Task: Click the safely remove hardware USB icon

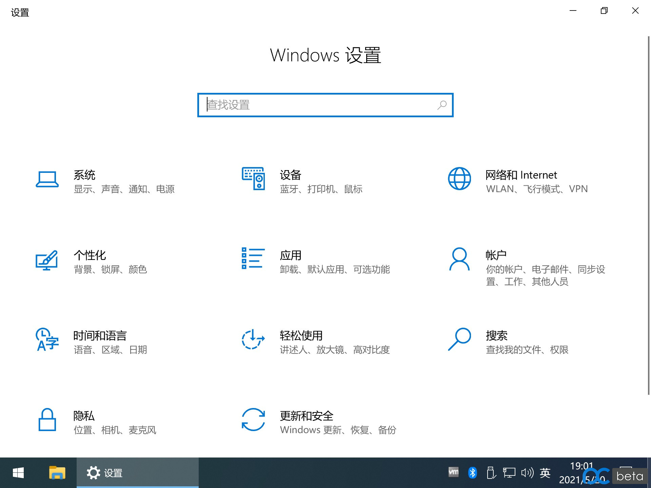Action: [491, 473]
